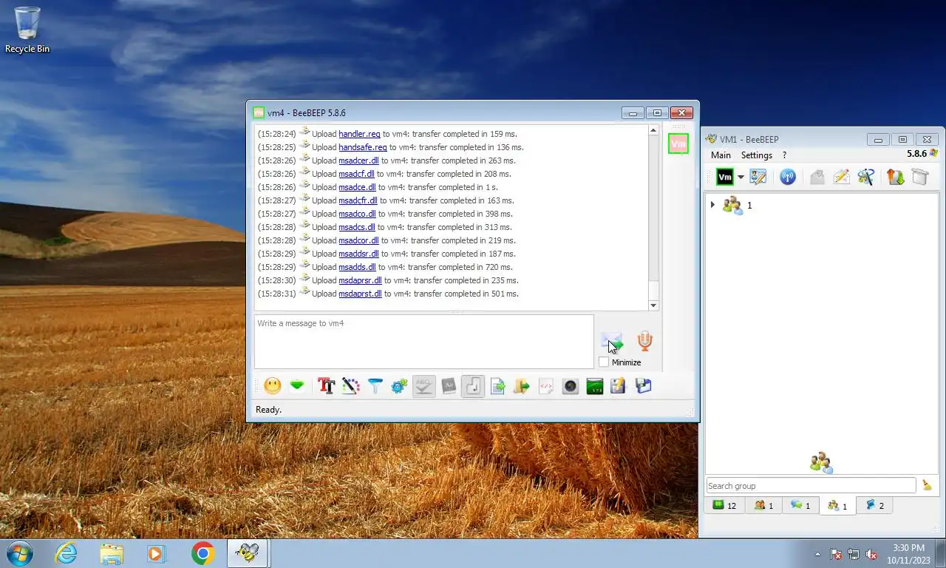Click the create group users icon
This screenshot has height=568, width=946.
[x=865, y=177]
